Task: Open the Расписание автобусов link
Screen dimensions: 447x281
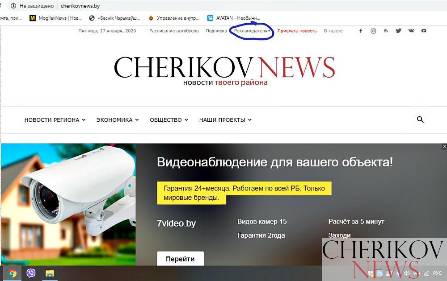Action: (174, 31)
